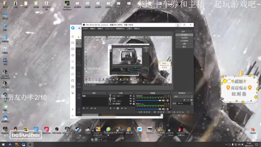Toggle visibility of the image source
Screen dimensions: 261x147
(130, 98)
